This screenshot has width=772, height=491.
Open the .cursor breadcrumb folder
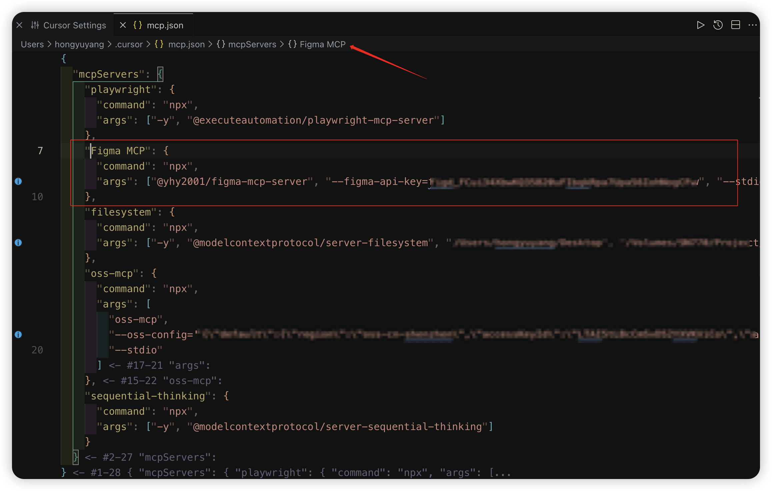click(x=129, y=44)
